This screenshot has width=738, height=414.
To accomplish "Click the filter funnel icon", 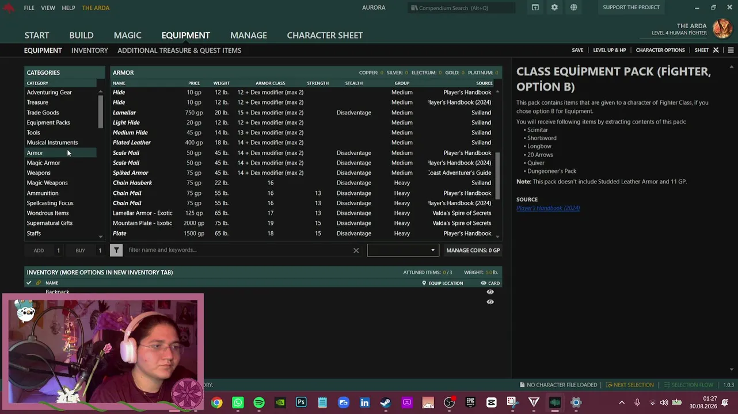I will [116, 250].
